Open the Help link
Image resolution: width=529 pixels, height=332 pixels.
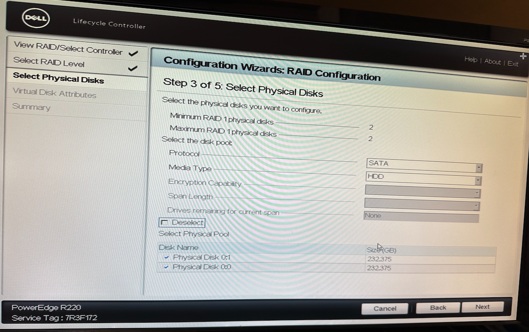[x=471, y=60]
